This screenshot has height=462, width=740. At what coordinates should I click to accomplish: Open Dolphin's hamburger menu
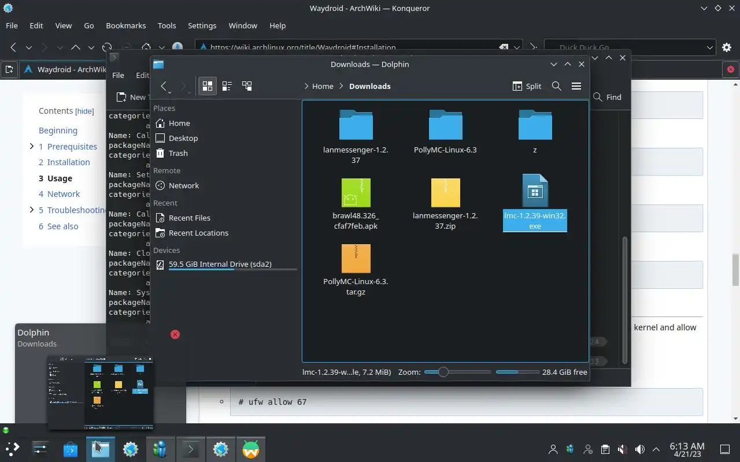(576, 86)
